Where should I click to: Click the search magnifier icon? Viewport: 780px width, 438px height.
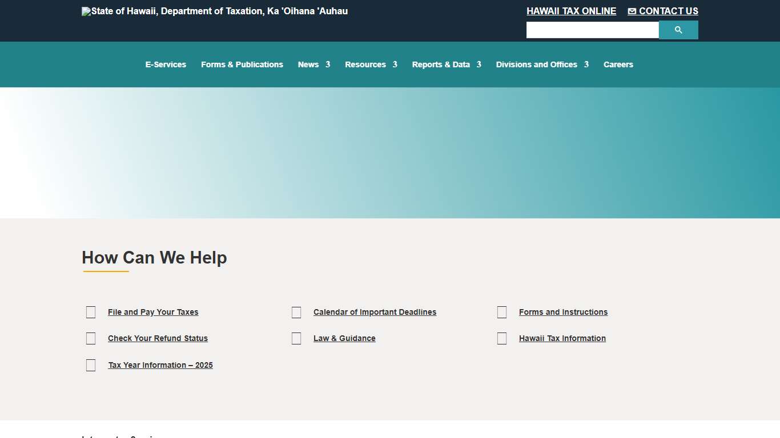678,30
